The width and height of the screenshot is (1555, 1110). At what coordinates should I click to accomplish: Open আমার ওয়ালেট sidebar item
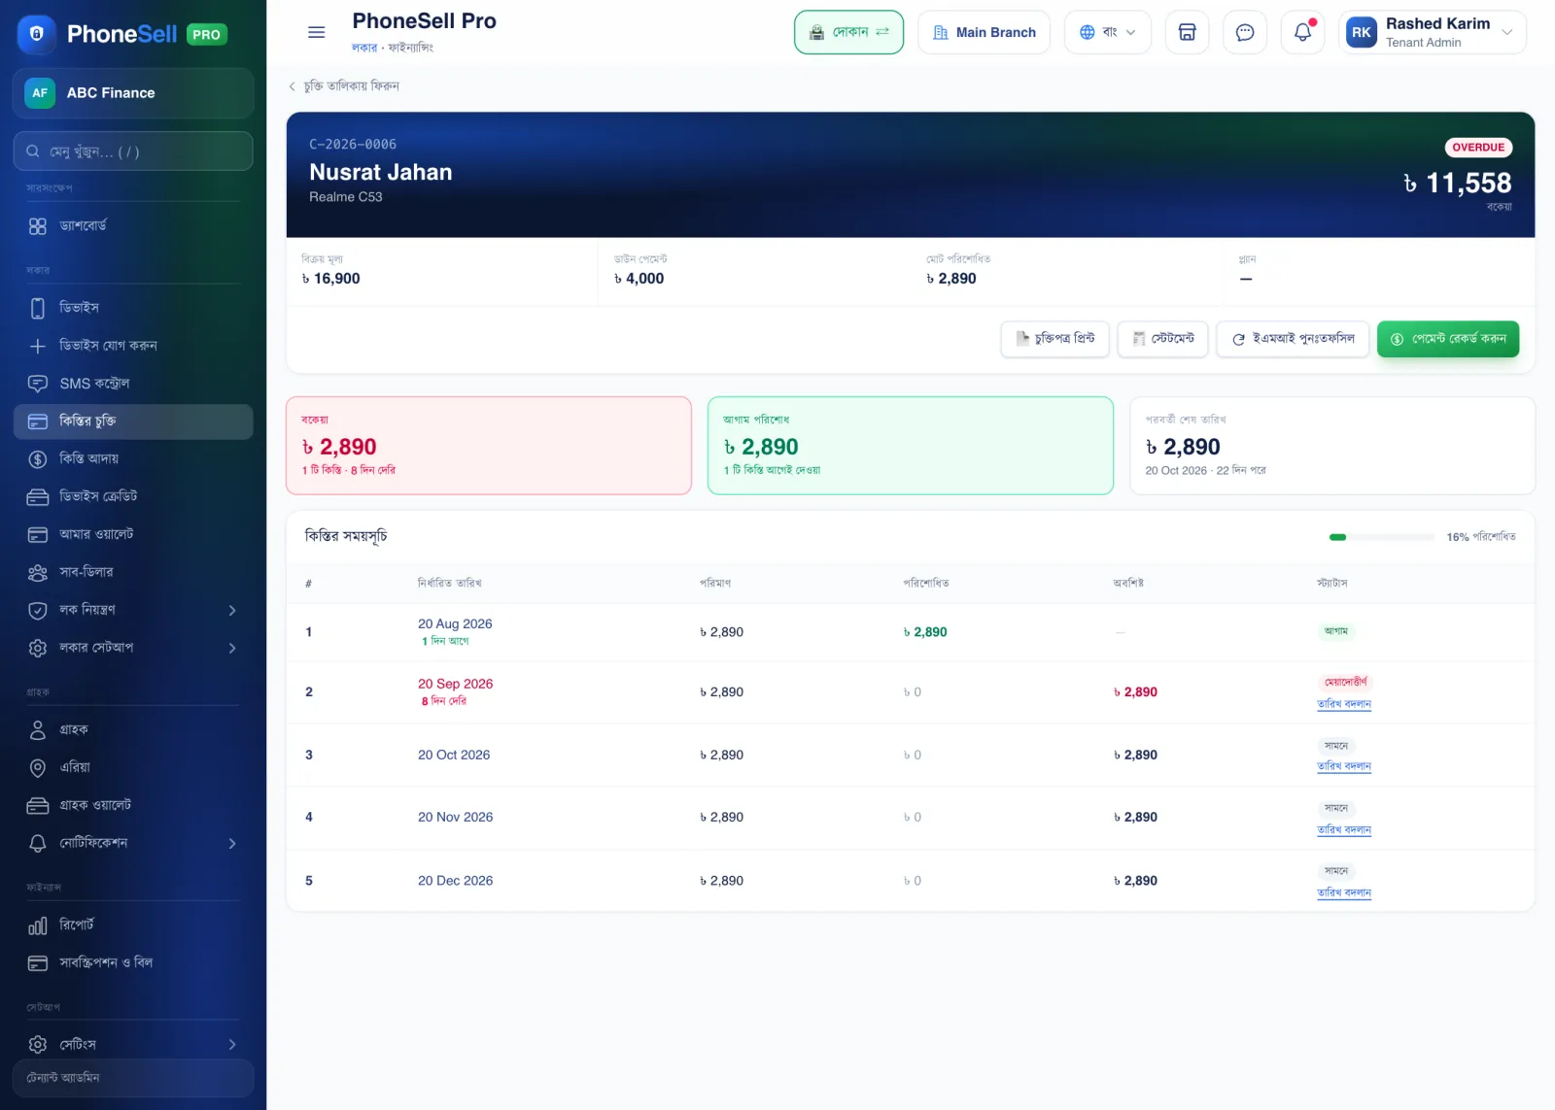(133, 534)
